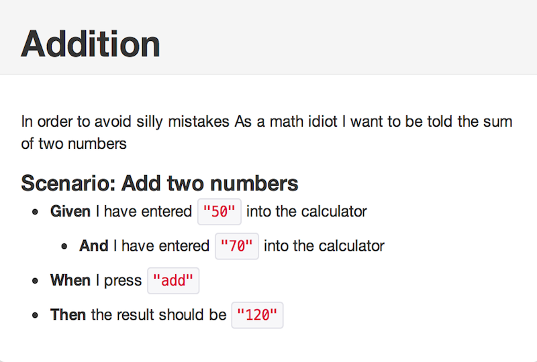Click the feature description paragraph
Screen dimensions: 537x362
tap(266, 133)
